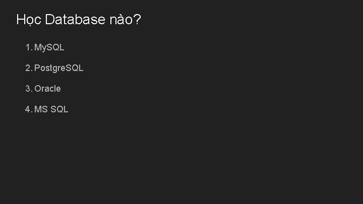Select the Oracle list item

click(47, 89)
